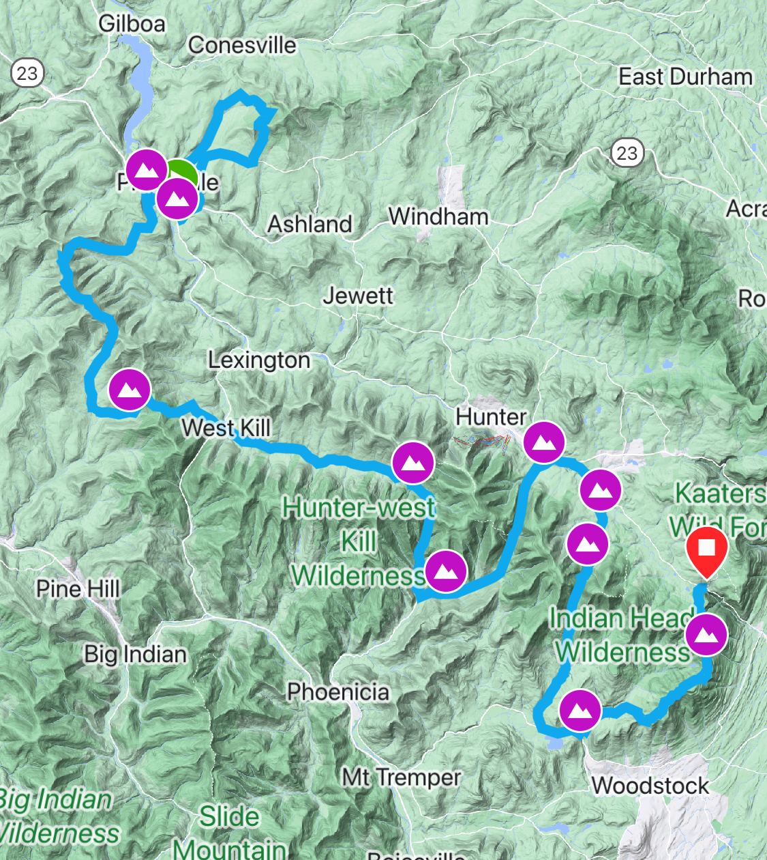Click the Route 23 shield near Gilboa
This screenshot has width=767, height=860.
[x=27, y=73]
